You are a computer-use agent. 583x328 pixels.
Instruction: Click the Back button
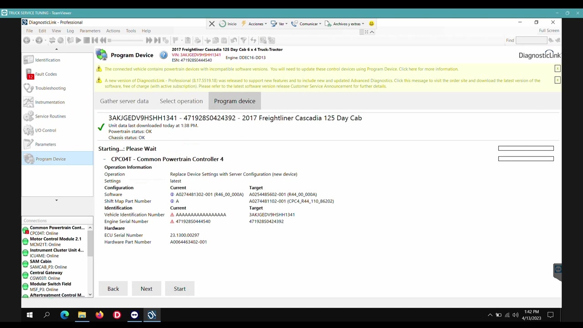click(113, 289)
